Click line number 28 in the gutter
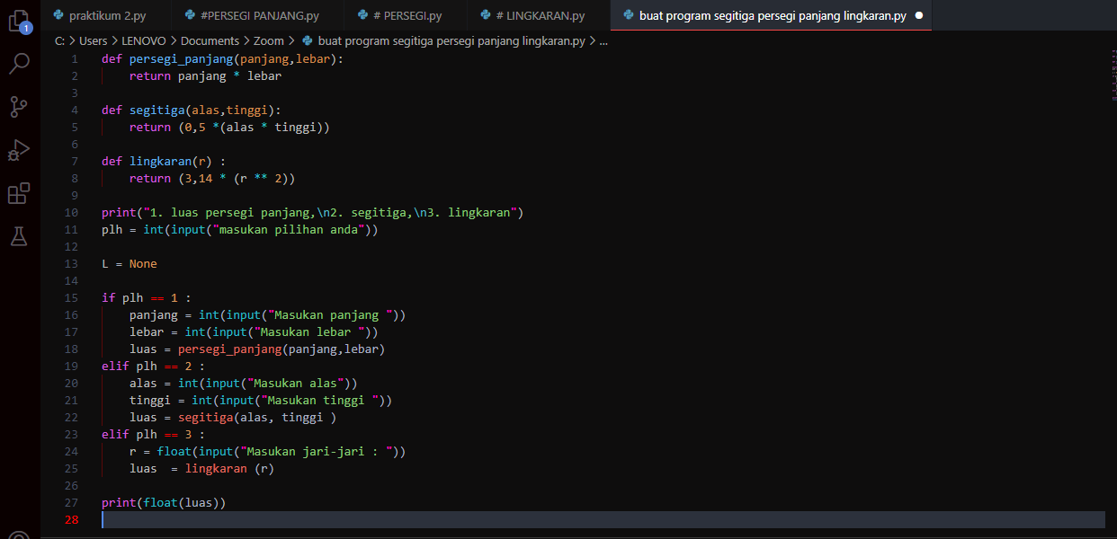1117x539 pixels. tap(71, 519)
